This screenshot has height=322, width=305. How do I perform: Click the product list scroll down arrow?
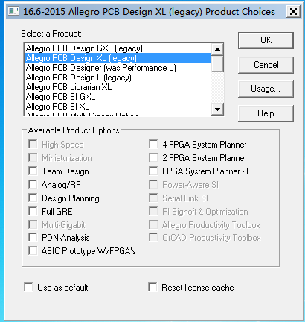tap(217, 109)
